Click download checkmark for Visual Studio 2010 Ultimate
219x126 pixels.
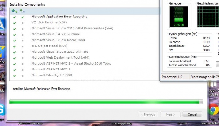[x=14, y=52]
